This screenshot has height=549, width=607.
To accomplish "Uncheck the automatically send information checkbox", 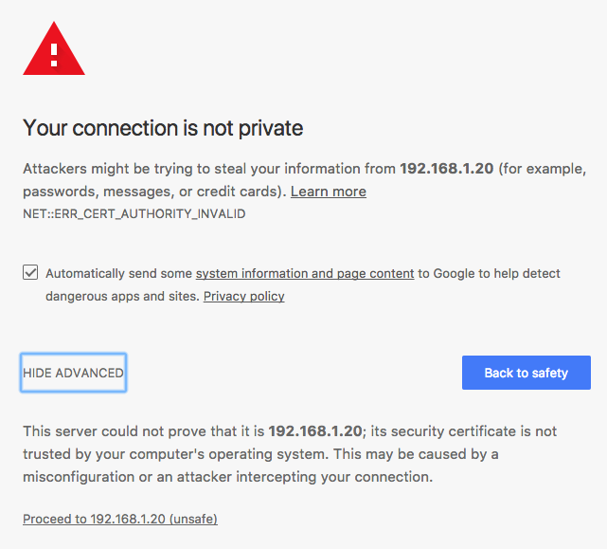I will [x=30, y=272].
